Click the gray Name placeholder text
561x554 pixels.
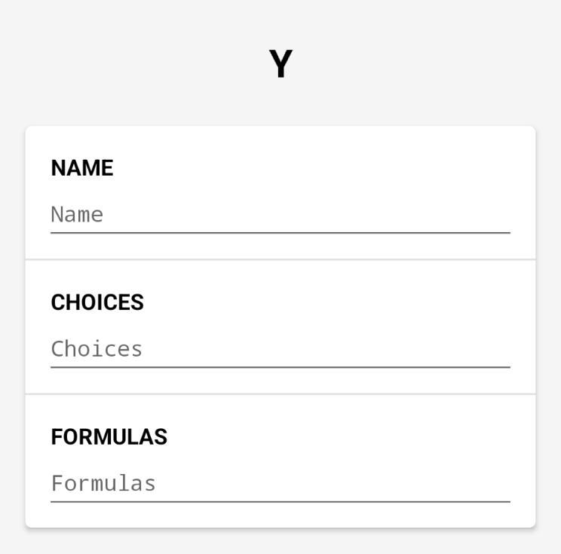tap(77, 215)
